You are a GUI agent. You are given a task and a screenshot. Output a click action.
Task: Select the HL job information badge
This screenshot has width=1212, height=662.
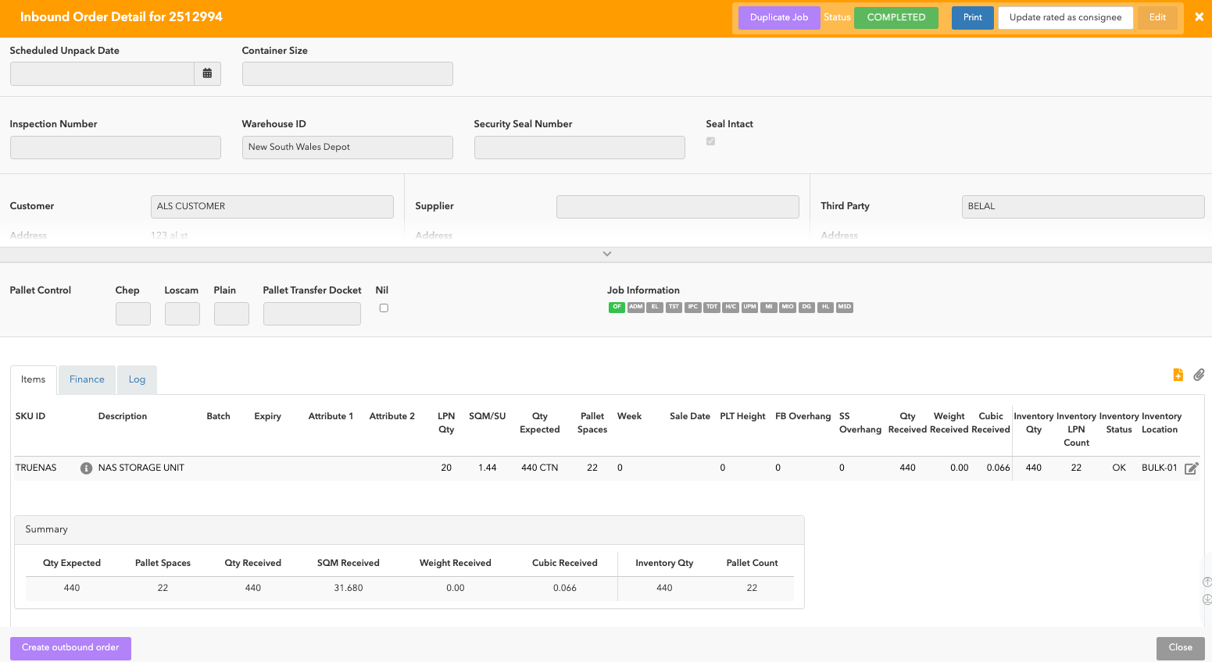tap(825, 307)
